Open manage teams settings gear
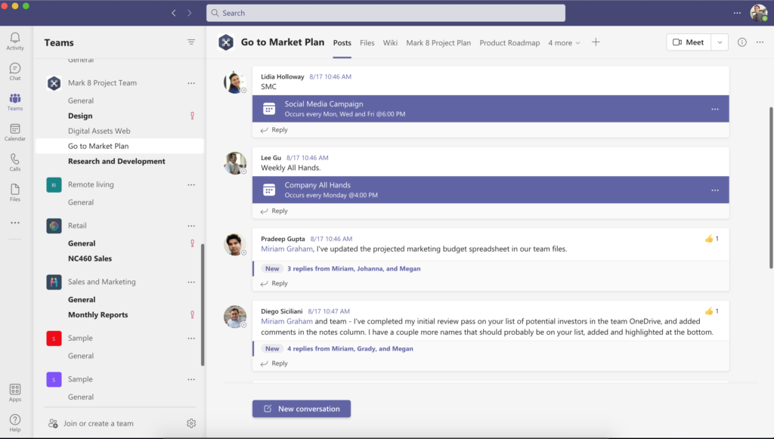774x439 pixels. coord(191,423)
